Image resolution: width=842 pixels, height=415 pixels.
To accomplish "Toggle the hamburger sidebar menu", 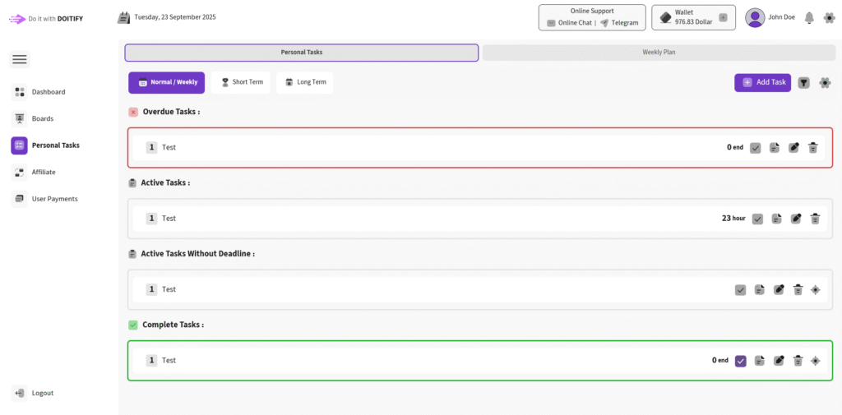I will [x=20, y=59].
